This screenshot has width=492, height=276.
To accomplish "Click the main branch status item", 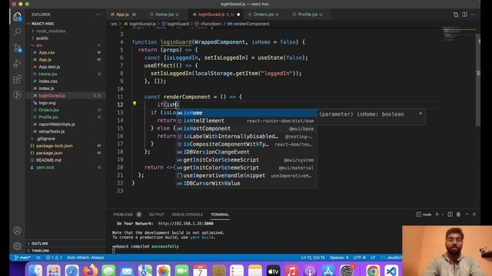I will pyautogui.click(x=22, y=258).
